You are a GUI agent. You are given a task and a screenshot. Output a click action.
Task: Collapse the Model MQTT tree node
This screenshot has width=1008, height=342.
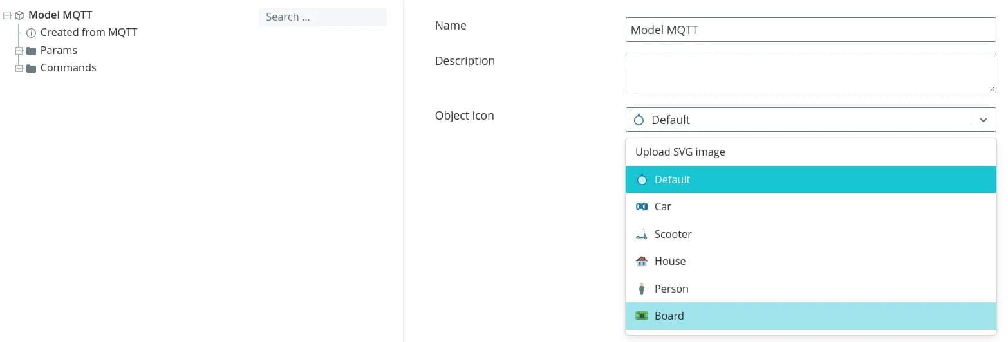click(x=8, y=15)
